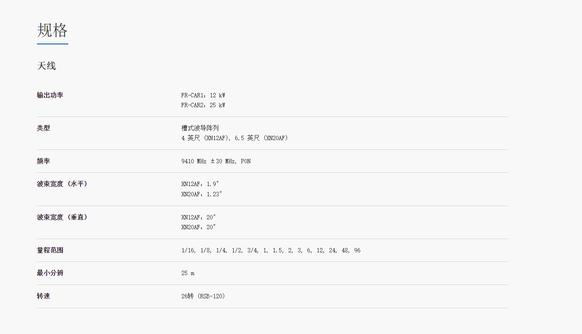This screenshot has width=582, height=334.
Task: Click the XN20AF: 20° vertical value
Action: (198, 227)
